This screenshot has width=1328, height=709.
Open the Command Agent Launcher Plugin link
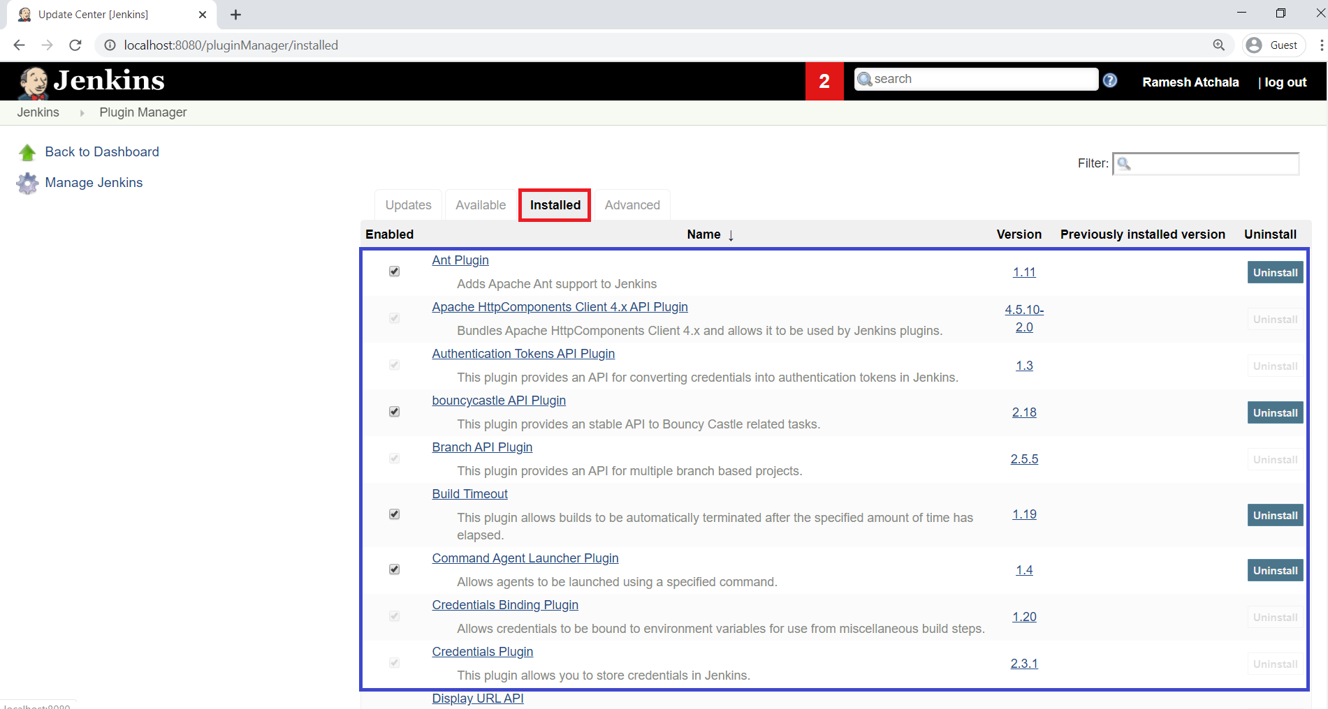(525, 558)
